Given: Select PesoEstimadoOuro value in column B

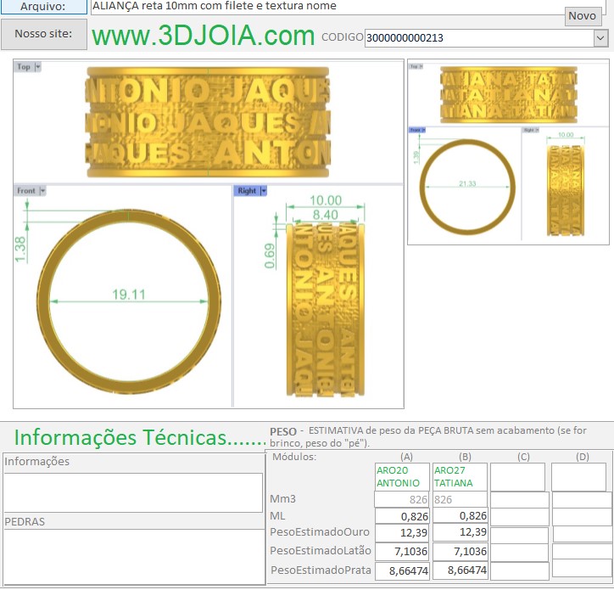Looking at the screenshot, I should point(460,532).
